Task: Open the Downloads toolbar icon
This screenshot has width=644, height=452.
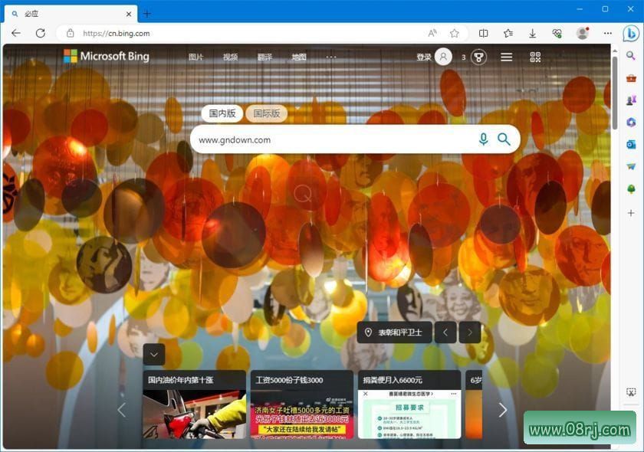Action: pyautogui.click(x=532, y=33)
